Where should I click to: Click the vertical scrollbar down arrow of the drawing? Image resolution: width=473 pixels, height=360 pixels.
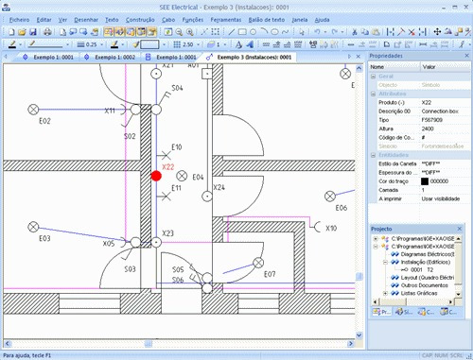pyautogui.click(x=359, y=335)
